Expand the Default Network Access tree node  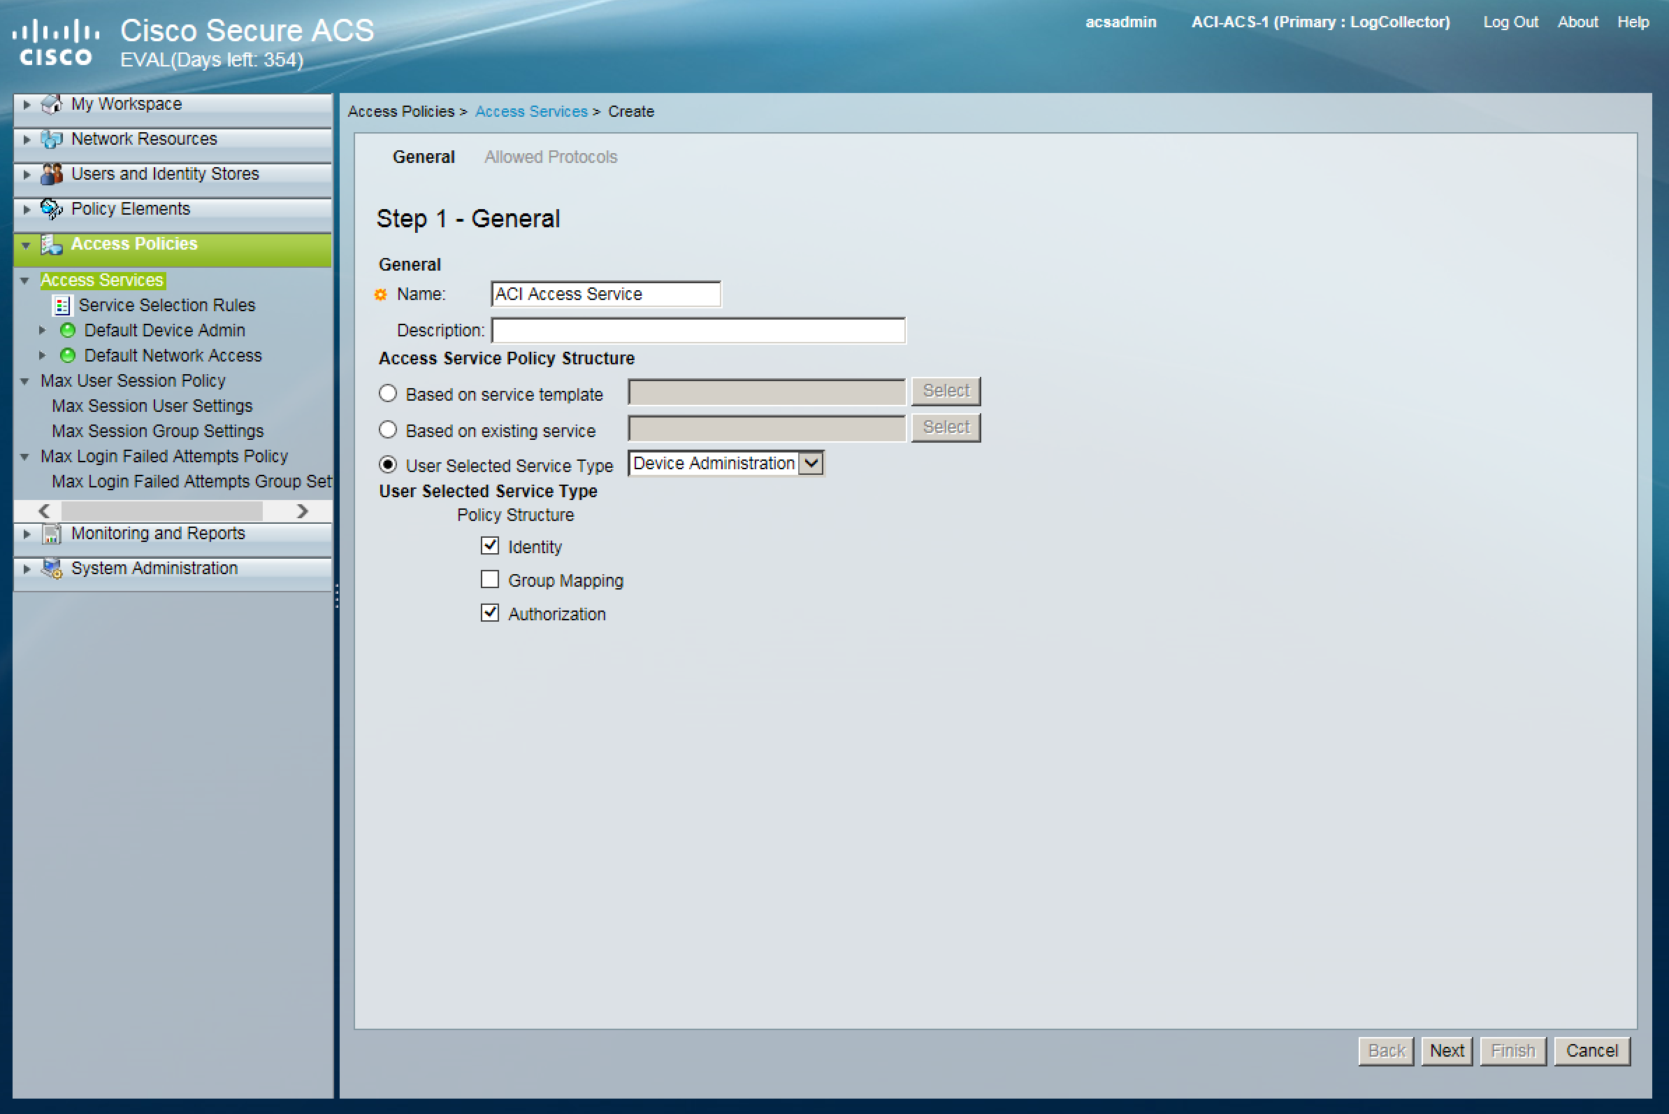coord(42,355)
